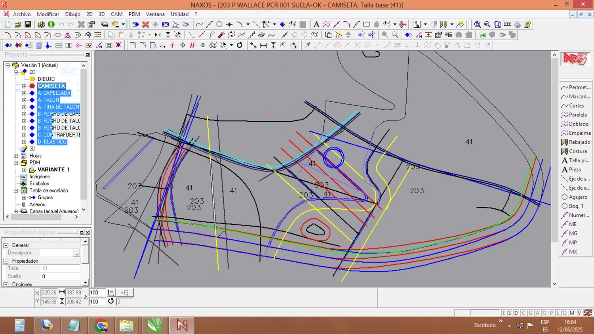Viewport: 594px width, 334px height.
Task: Open file with the folder icon
Action: (18, 25)
